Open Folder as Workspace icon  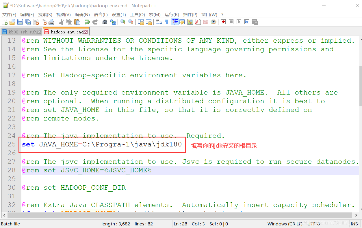pyautogui.click(x=205, y=22)
